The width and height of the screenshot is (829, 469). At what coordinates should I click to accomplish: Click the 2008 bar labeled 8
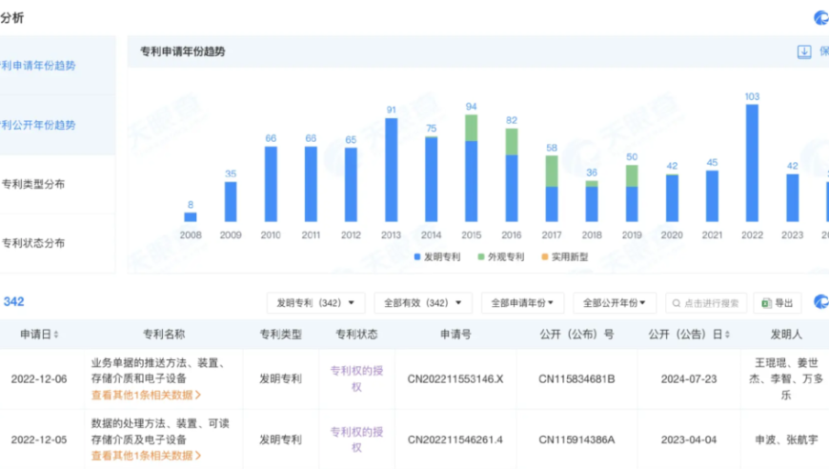point(191,216)
